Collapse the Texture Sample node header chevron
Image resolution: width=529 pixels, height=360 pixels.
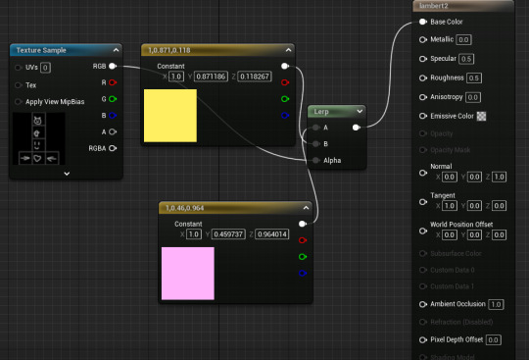[x=116, y=50]
